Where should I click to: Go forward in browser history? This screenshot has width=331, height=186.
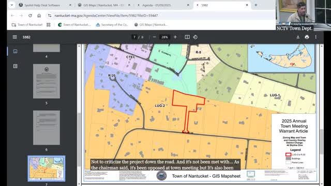pos(21,16)
